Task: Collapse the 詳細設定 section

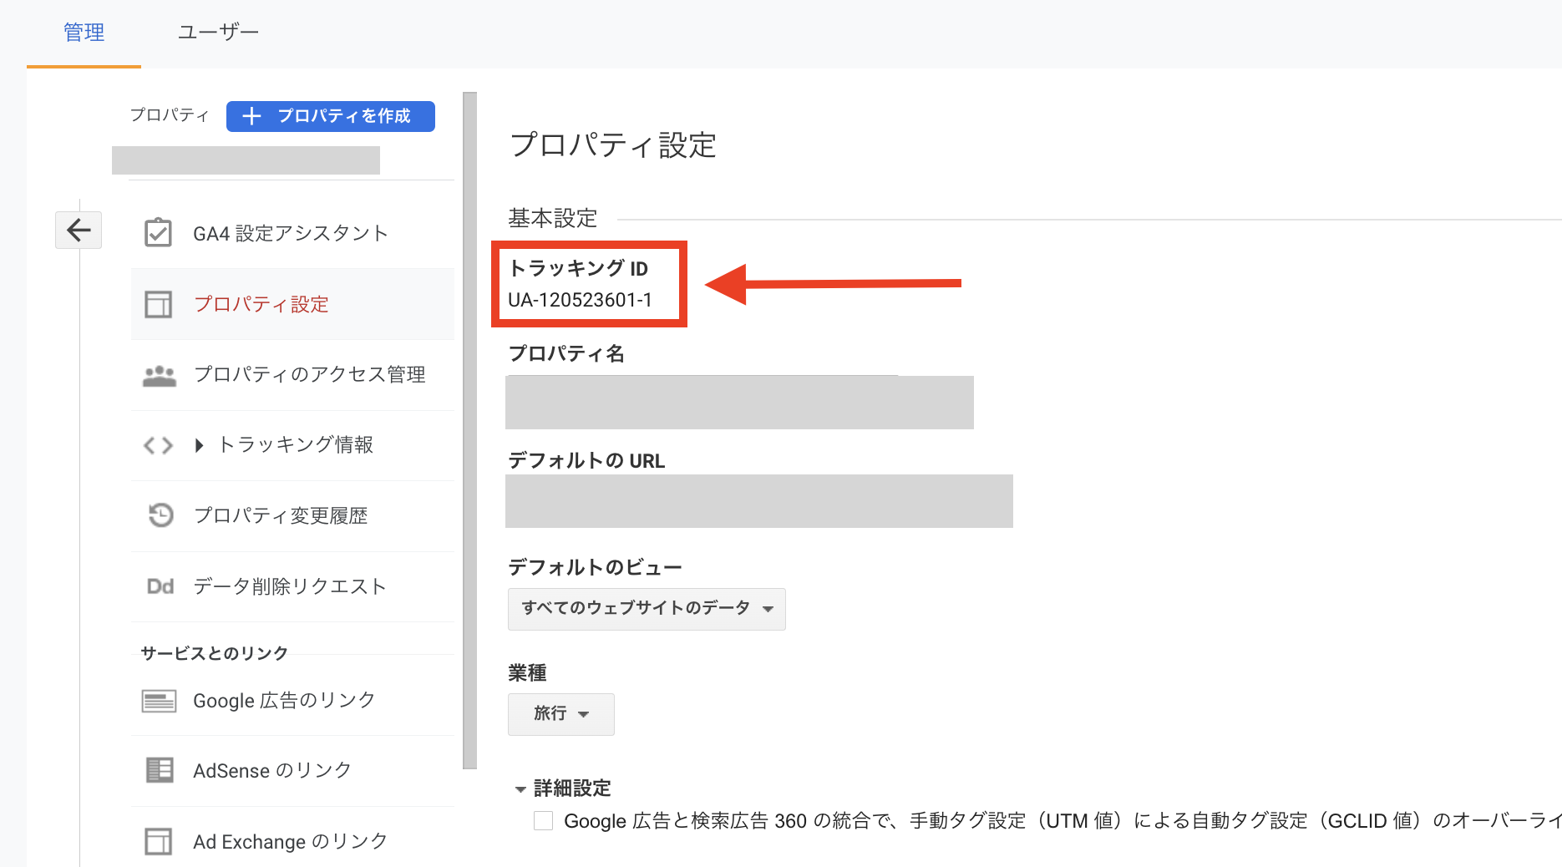Action: pyautogui.click(x=520, y=789)
